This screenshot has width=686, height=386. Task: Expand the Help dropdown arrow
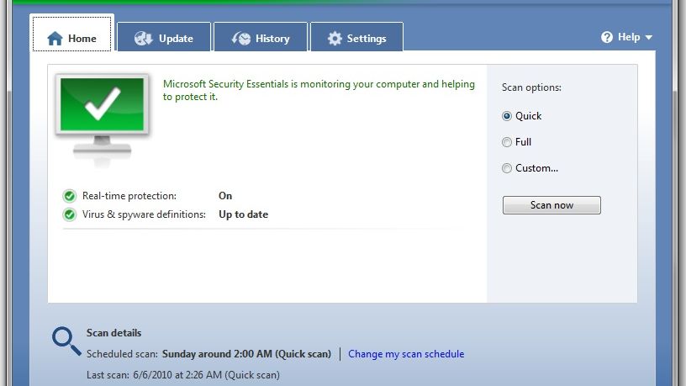(649, 38)
